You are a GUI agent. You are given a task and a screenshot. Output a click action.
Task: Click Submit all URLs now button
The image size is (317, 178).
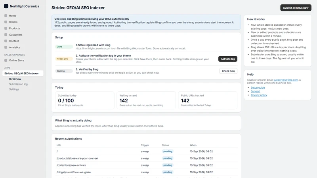pos(296,8)
